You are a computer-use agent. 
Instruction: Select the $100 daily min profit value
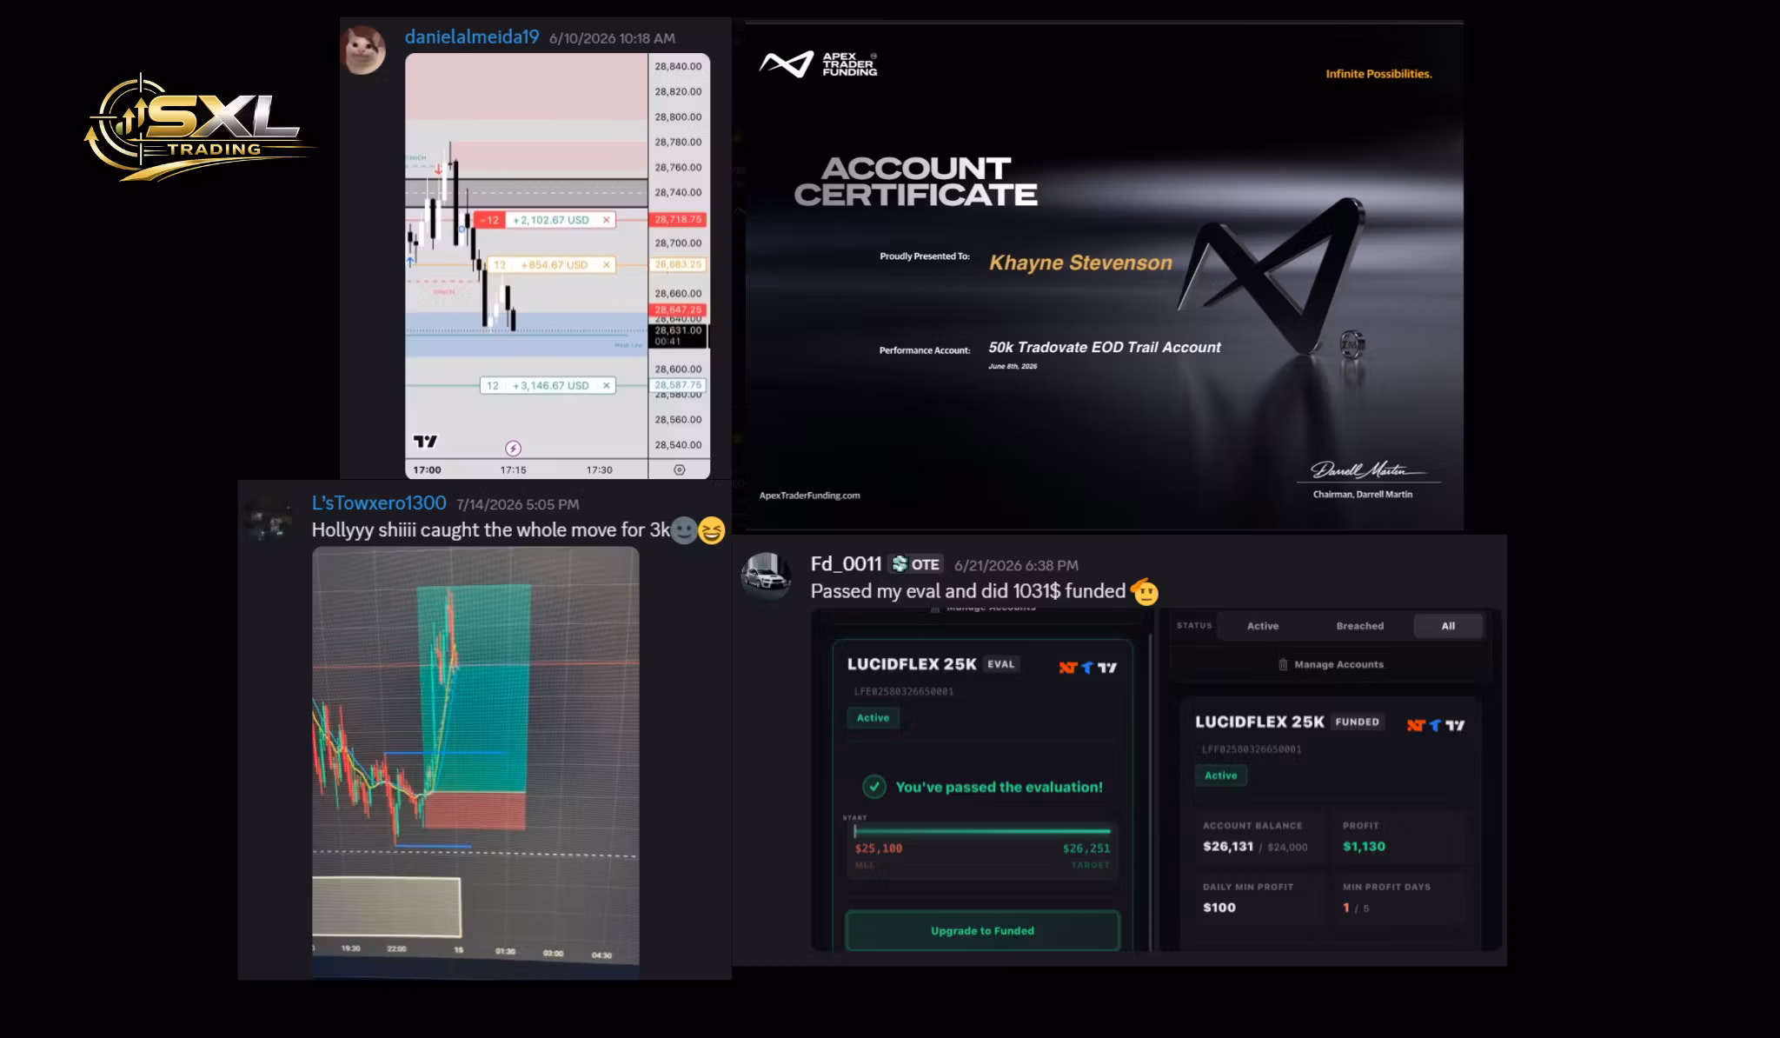[1219, 908]
